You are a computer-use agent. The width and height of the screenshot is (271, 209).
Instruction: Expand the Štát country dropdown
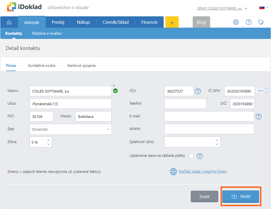[x=108, y=129]
